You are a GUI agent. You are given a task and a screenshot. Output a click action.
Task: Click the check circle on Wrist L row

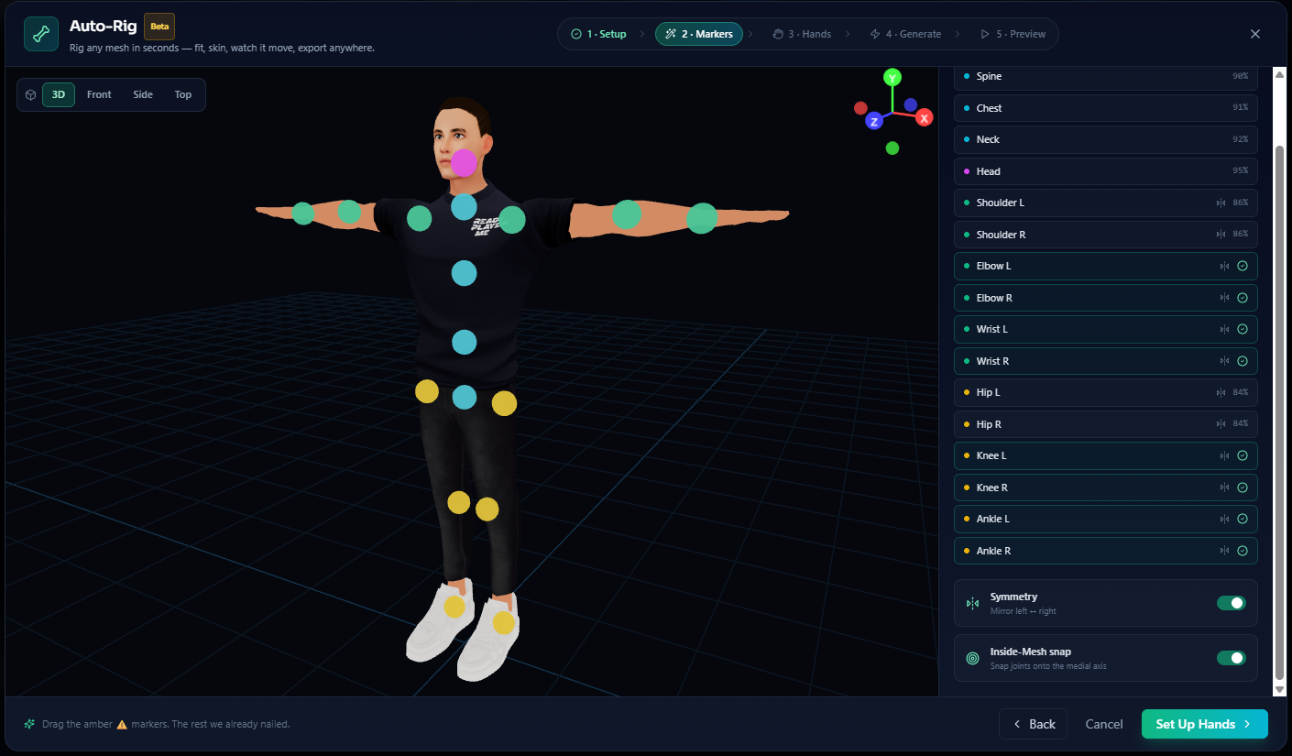(1243, 329)
